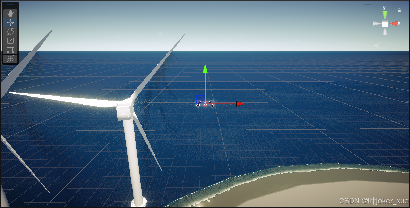Viewport: 410px width, 208px height.
Task: Select the Rect tool
Action: click(x=10, y=50)
